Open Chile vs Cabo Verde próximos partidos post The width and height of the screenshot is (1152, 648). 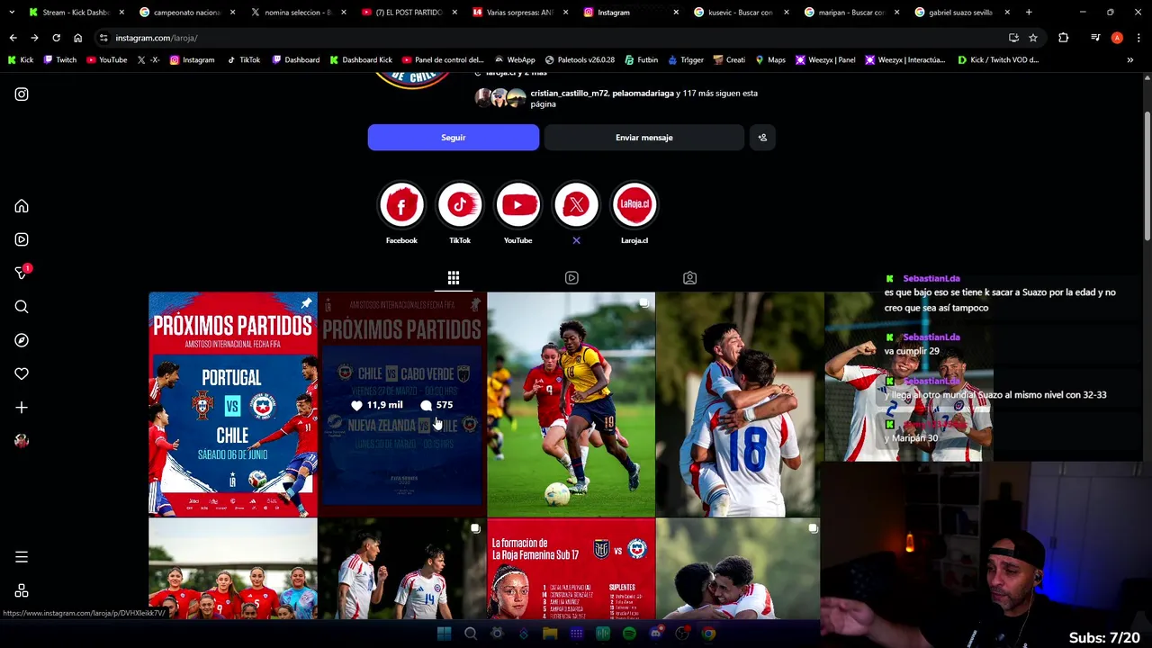(402, 404)
